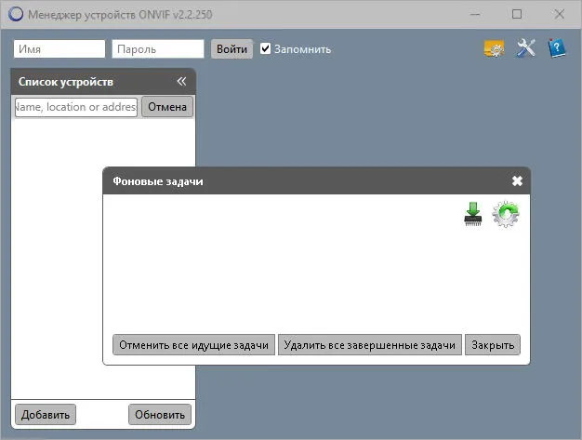Click the Добавить button
The height and width of the screenshot is (440, 582).
tap(46, 414)
